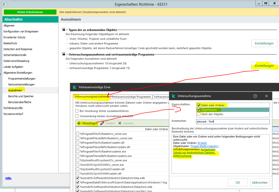Check Verwendung lokaler Ausnahmen erlauben
The image size is (279, 192).
click(77, 116)
